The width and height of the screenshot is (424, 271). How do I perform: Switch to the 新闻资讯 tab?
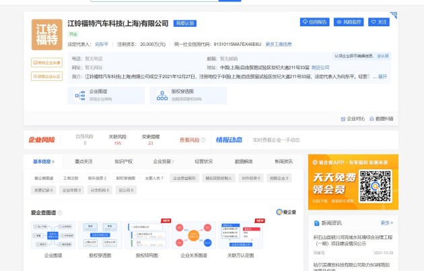283,162
